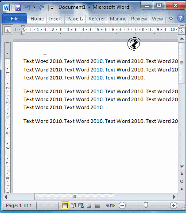Switch to the Review tab

[x=139, y=19]
